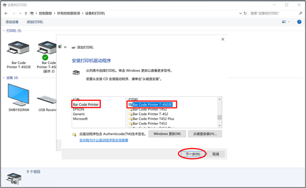Click the 取消 button
Screen dimensions: 306x188
click(x=216, y=154)
